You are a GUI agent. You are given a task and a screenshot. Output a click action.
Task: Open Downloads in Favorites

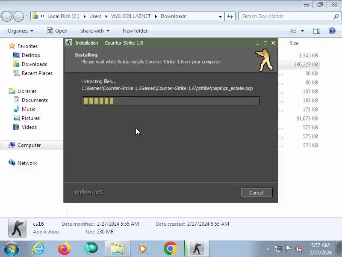(x=34, y=64)
